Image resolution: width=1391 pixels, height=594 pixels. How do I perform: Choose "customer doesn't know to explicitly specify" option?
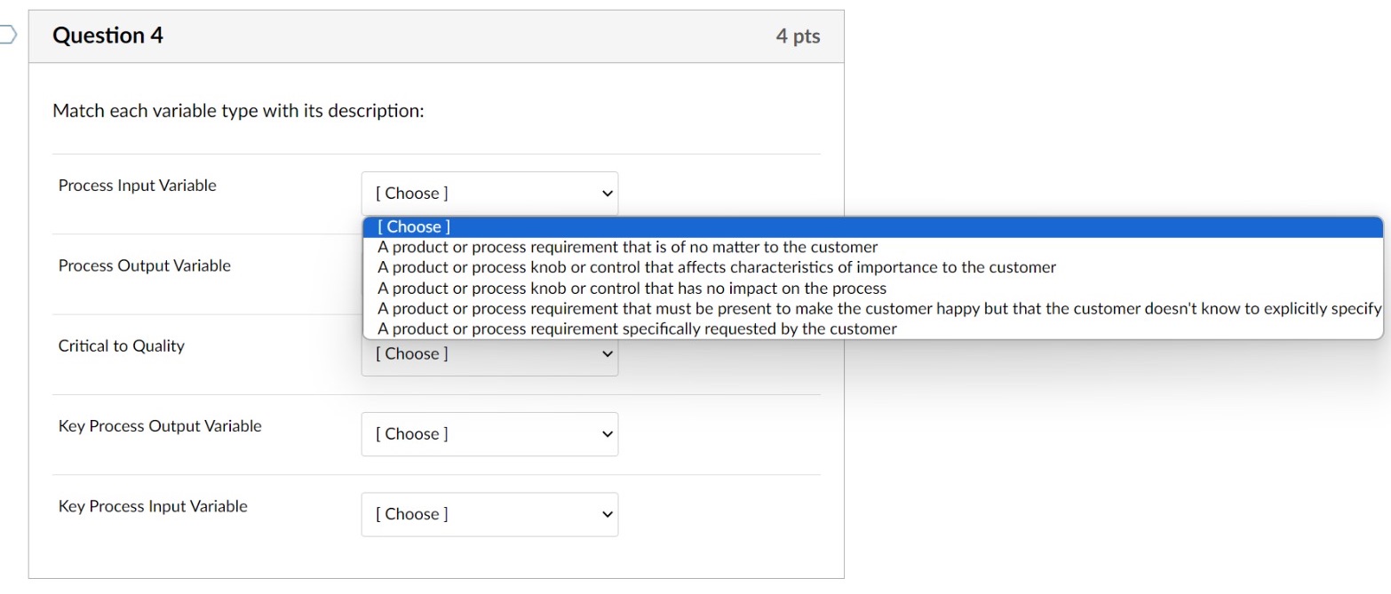point(878,308)
